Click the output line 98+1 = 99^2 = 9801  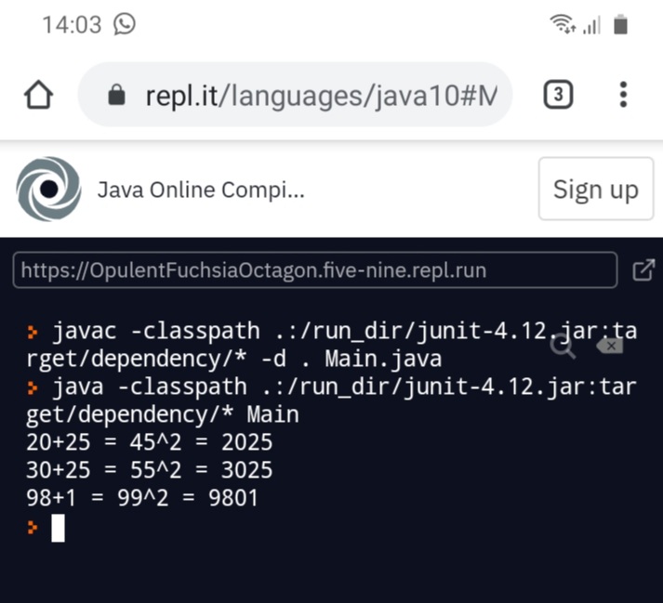click(x=142, y=498)
